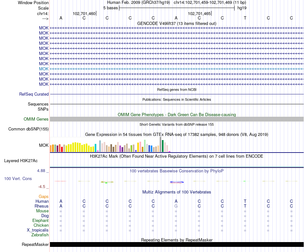304x252 pixels.
Task: Select the Dog alignment row label
Action: [x=45, y=216]
